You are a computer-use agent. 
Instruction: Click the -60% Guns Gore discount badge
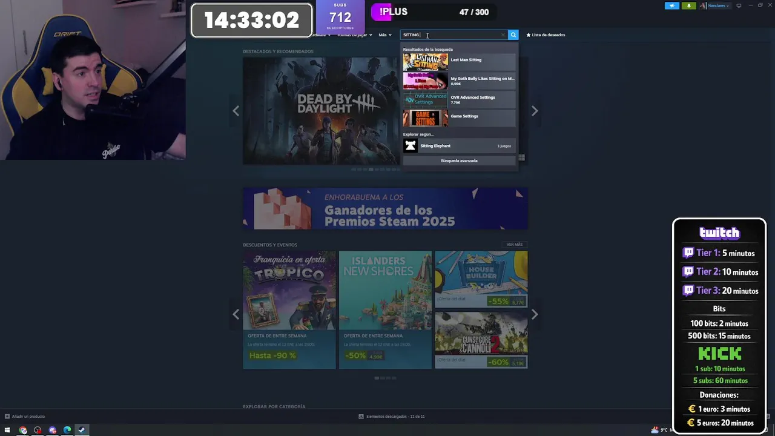[x=498, y=362]
